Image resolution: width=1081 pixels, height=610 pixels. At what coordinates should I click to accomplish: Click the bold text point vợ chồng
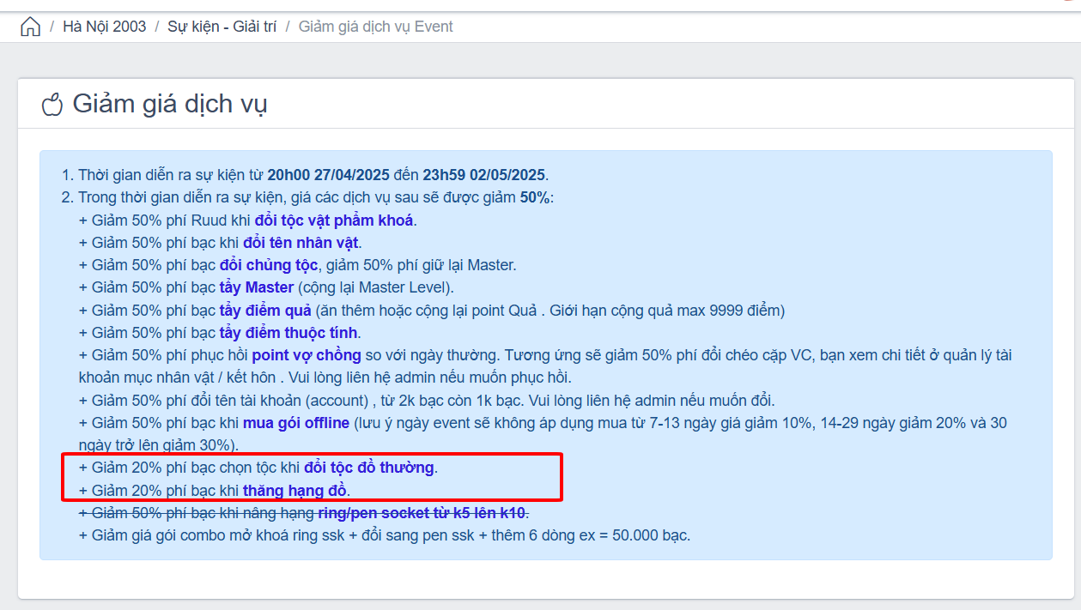tap(307, 355)
